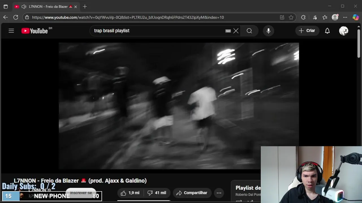362x203 pixels.
Task: Open the Copilot sidebar icon
Action: click(x=356, y=17)
